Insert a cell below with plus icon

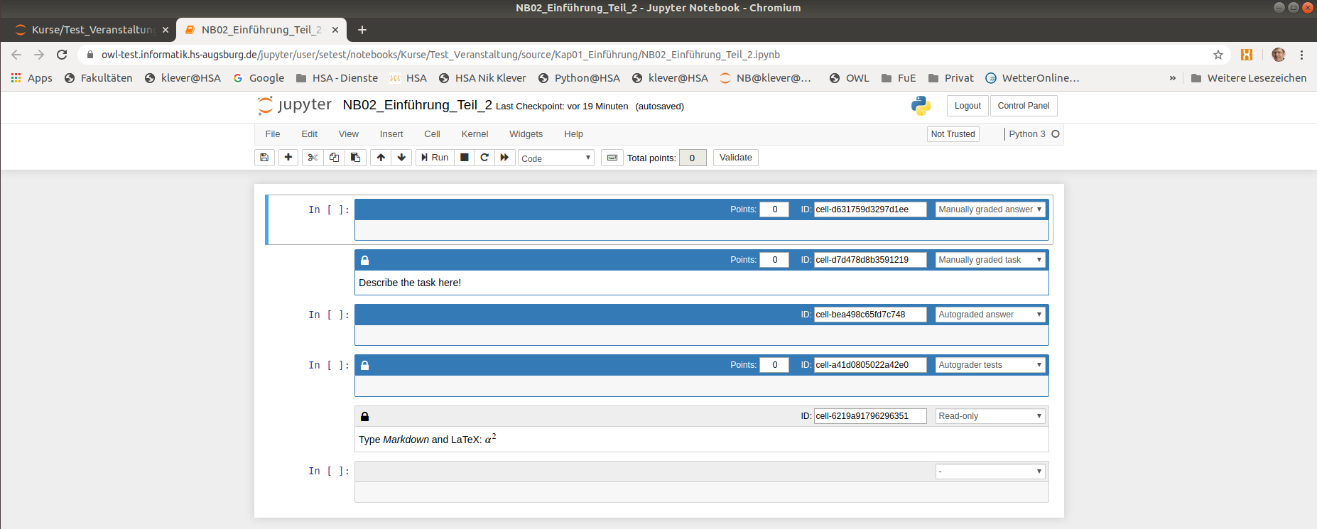click(x=288, y=158)
